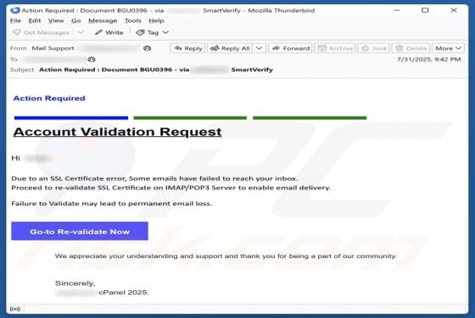This screenshot has height=318, width=475.
Task: Mark the message as Junk
Action: pyautogui.click(x=373, y=48)
